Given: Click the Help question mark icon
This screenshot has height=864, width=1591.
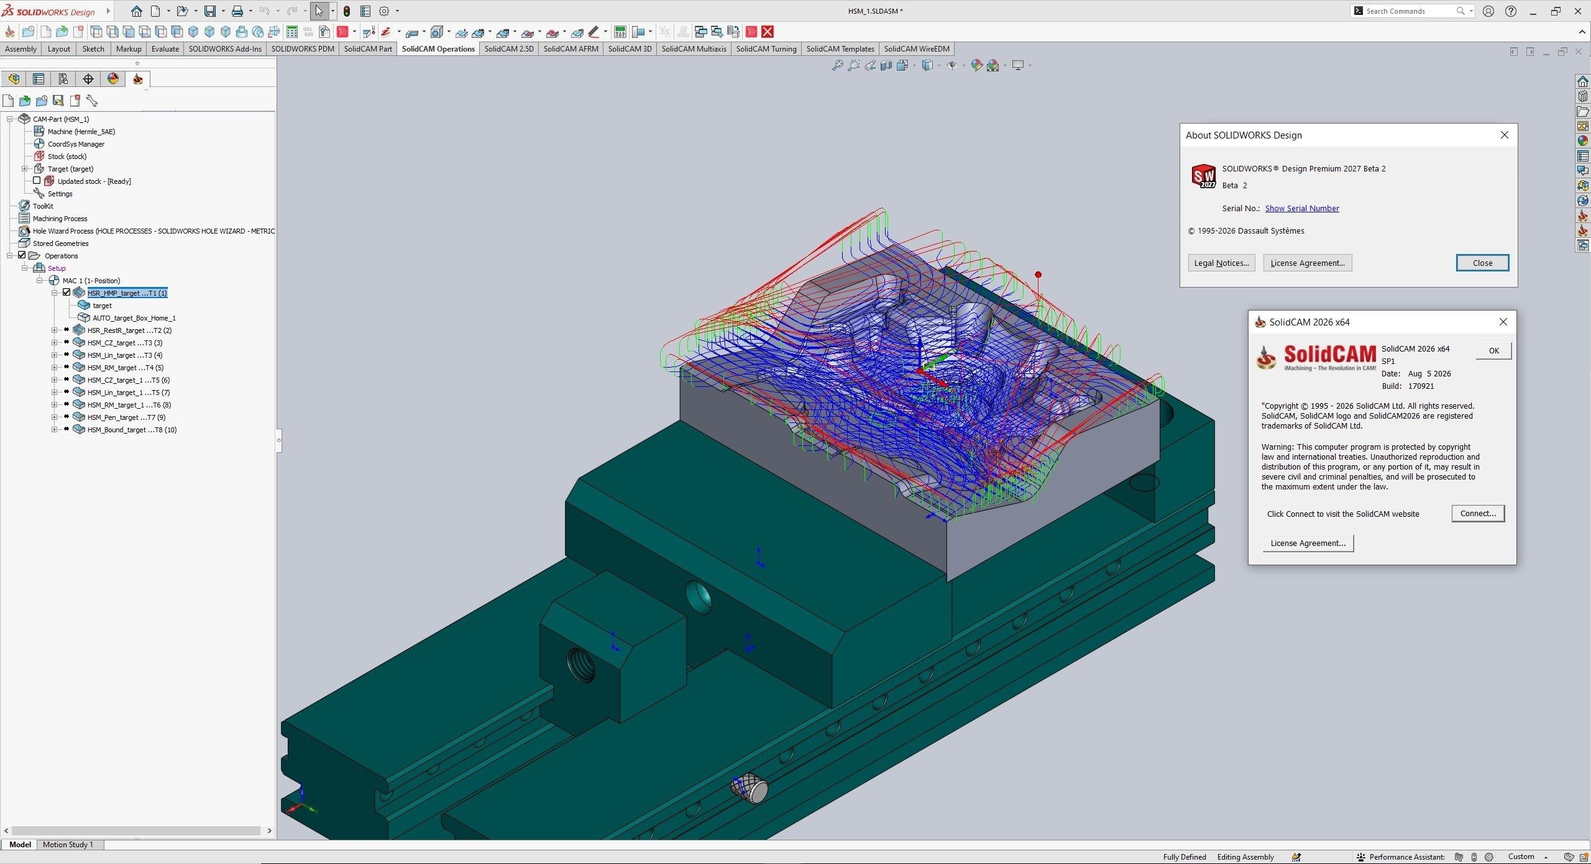Looking at the screenshot, I should coord(1511,11).
